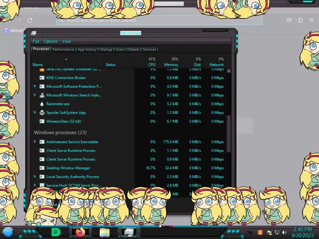Select the WinaeroGlass (32 bit) row
Viewport: 319px width, 239px height.
click(129, 121)
